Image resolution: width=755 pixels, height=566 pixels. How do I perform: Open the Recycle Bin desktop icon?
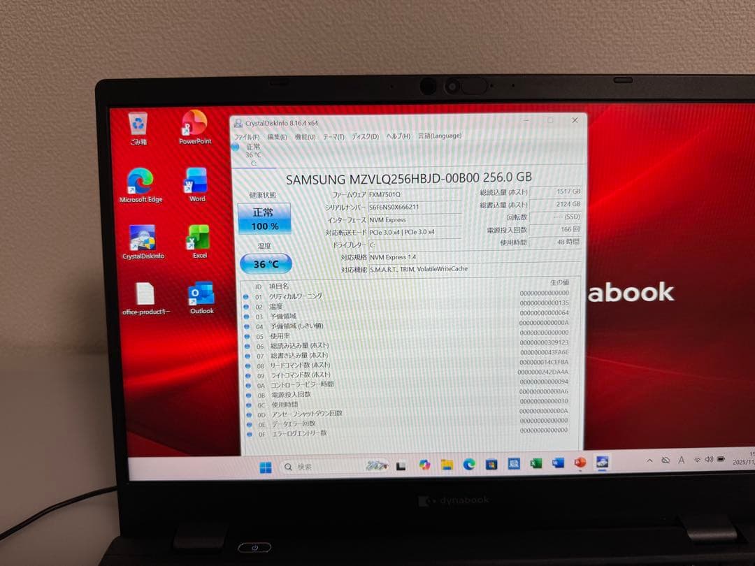(138, 128)
